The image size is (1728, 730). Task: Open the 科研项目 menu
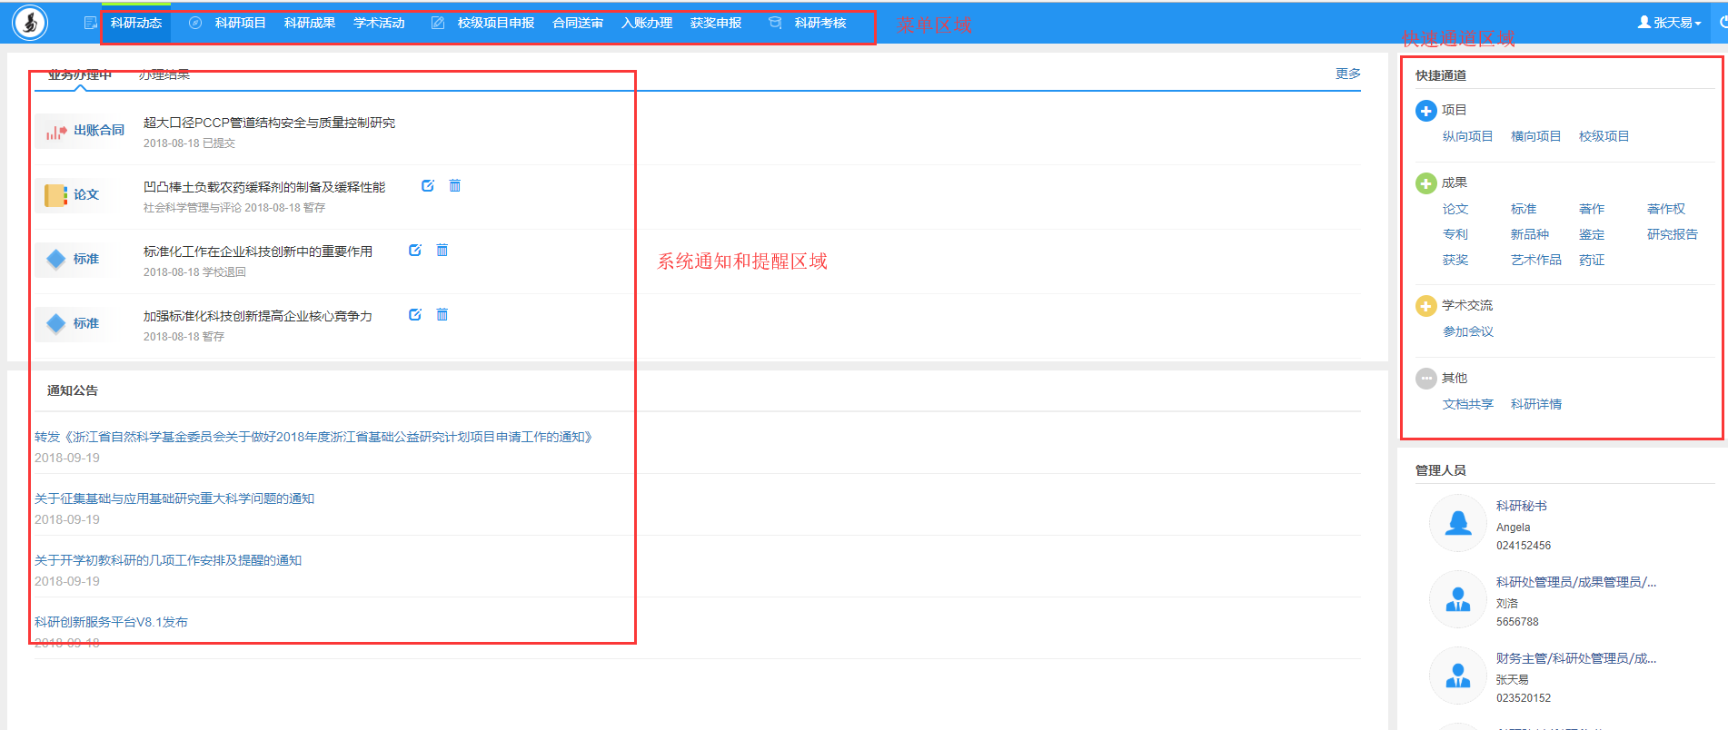pos(240,23)
